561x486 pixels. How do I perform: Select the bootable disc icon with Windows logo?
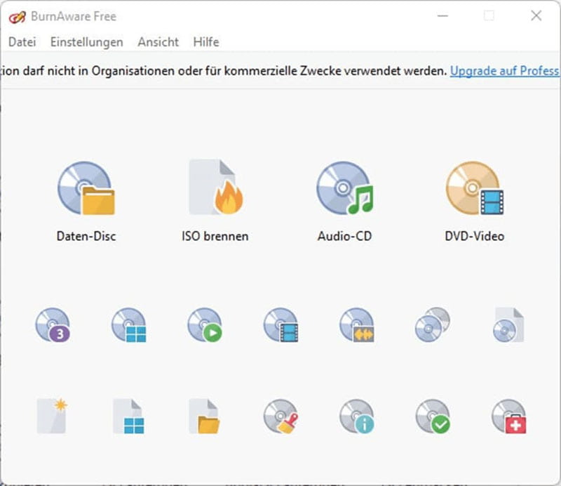click(129, 325)
